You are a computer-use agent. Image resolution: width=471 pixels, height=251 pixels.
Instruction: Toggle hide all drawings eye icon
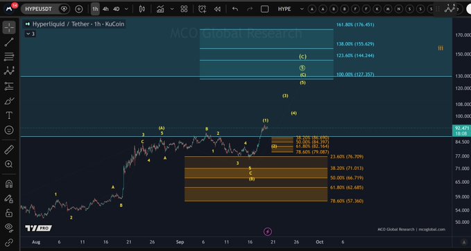(x=9, y=227)
